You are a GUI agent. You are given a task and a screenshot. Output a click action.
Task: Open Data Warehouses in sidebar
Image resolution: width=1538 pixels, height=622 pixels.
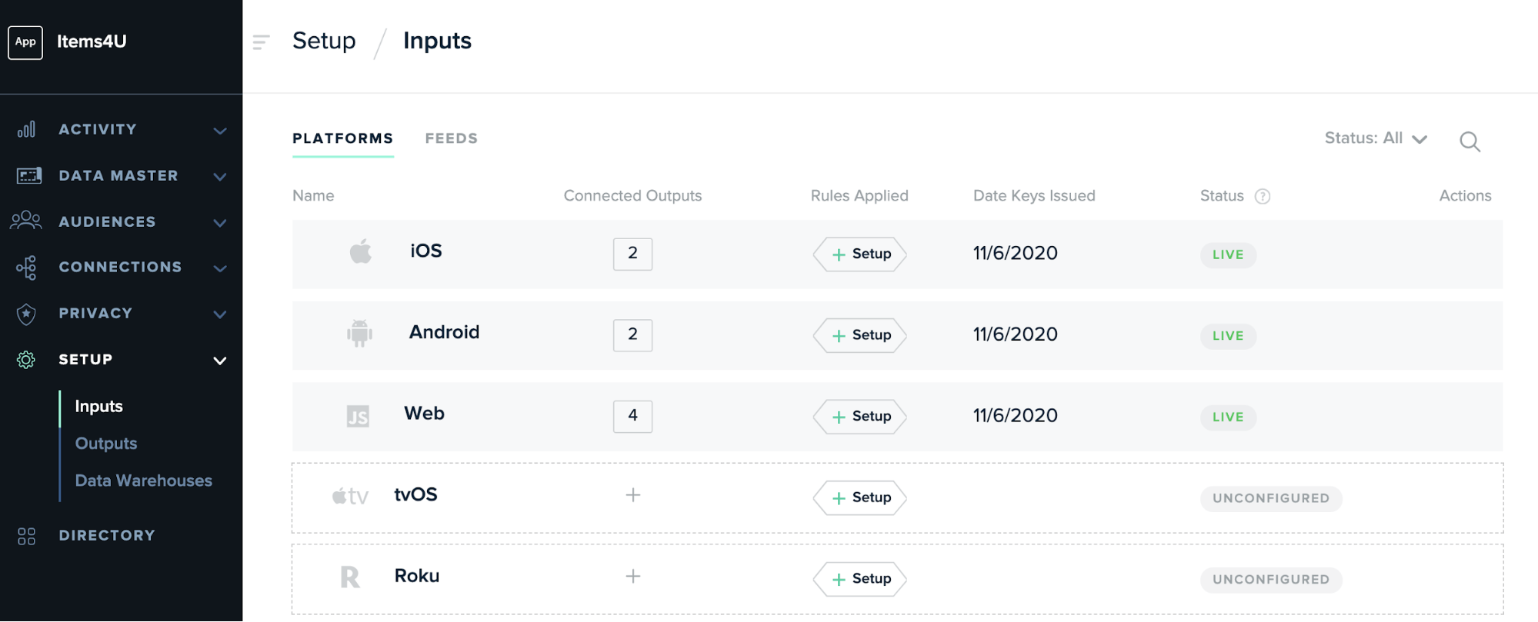click(x=144, y=481)
